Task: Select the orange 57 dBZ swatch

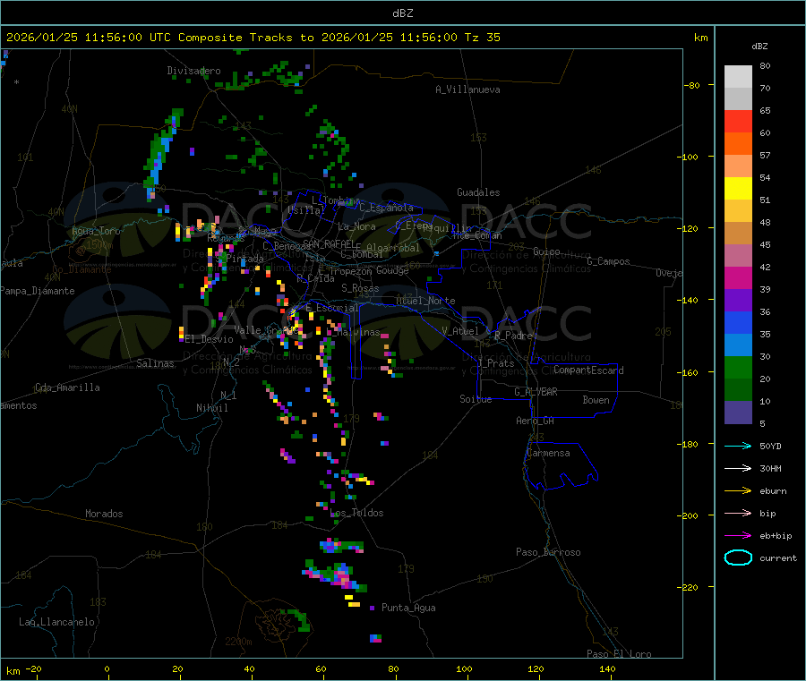Action: tap(738, 144)
